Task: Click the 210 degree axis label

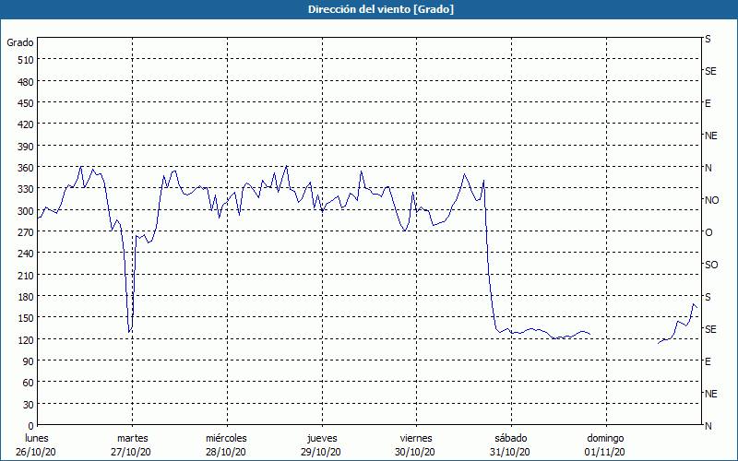Action: (x=27, y=275)
